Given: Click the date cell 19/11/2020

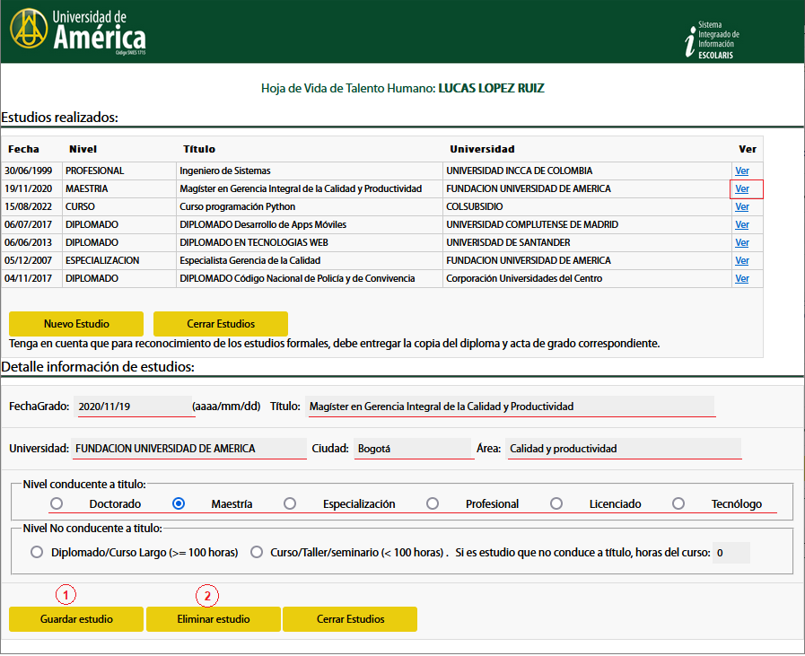Looking at the screenshot, I should (x=31, y=188).
